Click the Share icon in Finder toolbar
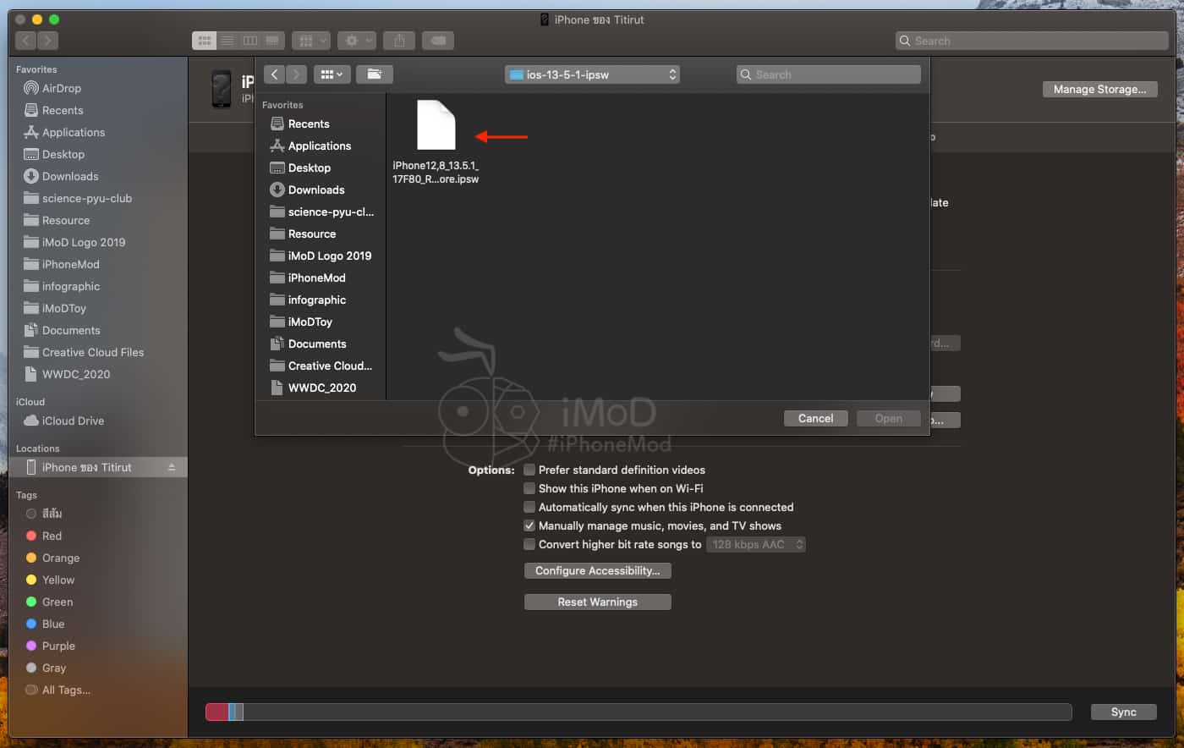Viewport: 1184px width, 748px height. pos(399,41)
